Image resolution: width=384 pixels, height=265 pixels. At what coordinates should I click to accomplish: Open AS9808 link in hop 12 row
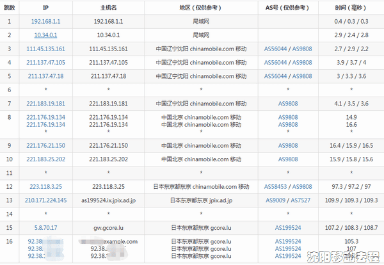[302, 187]
